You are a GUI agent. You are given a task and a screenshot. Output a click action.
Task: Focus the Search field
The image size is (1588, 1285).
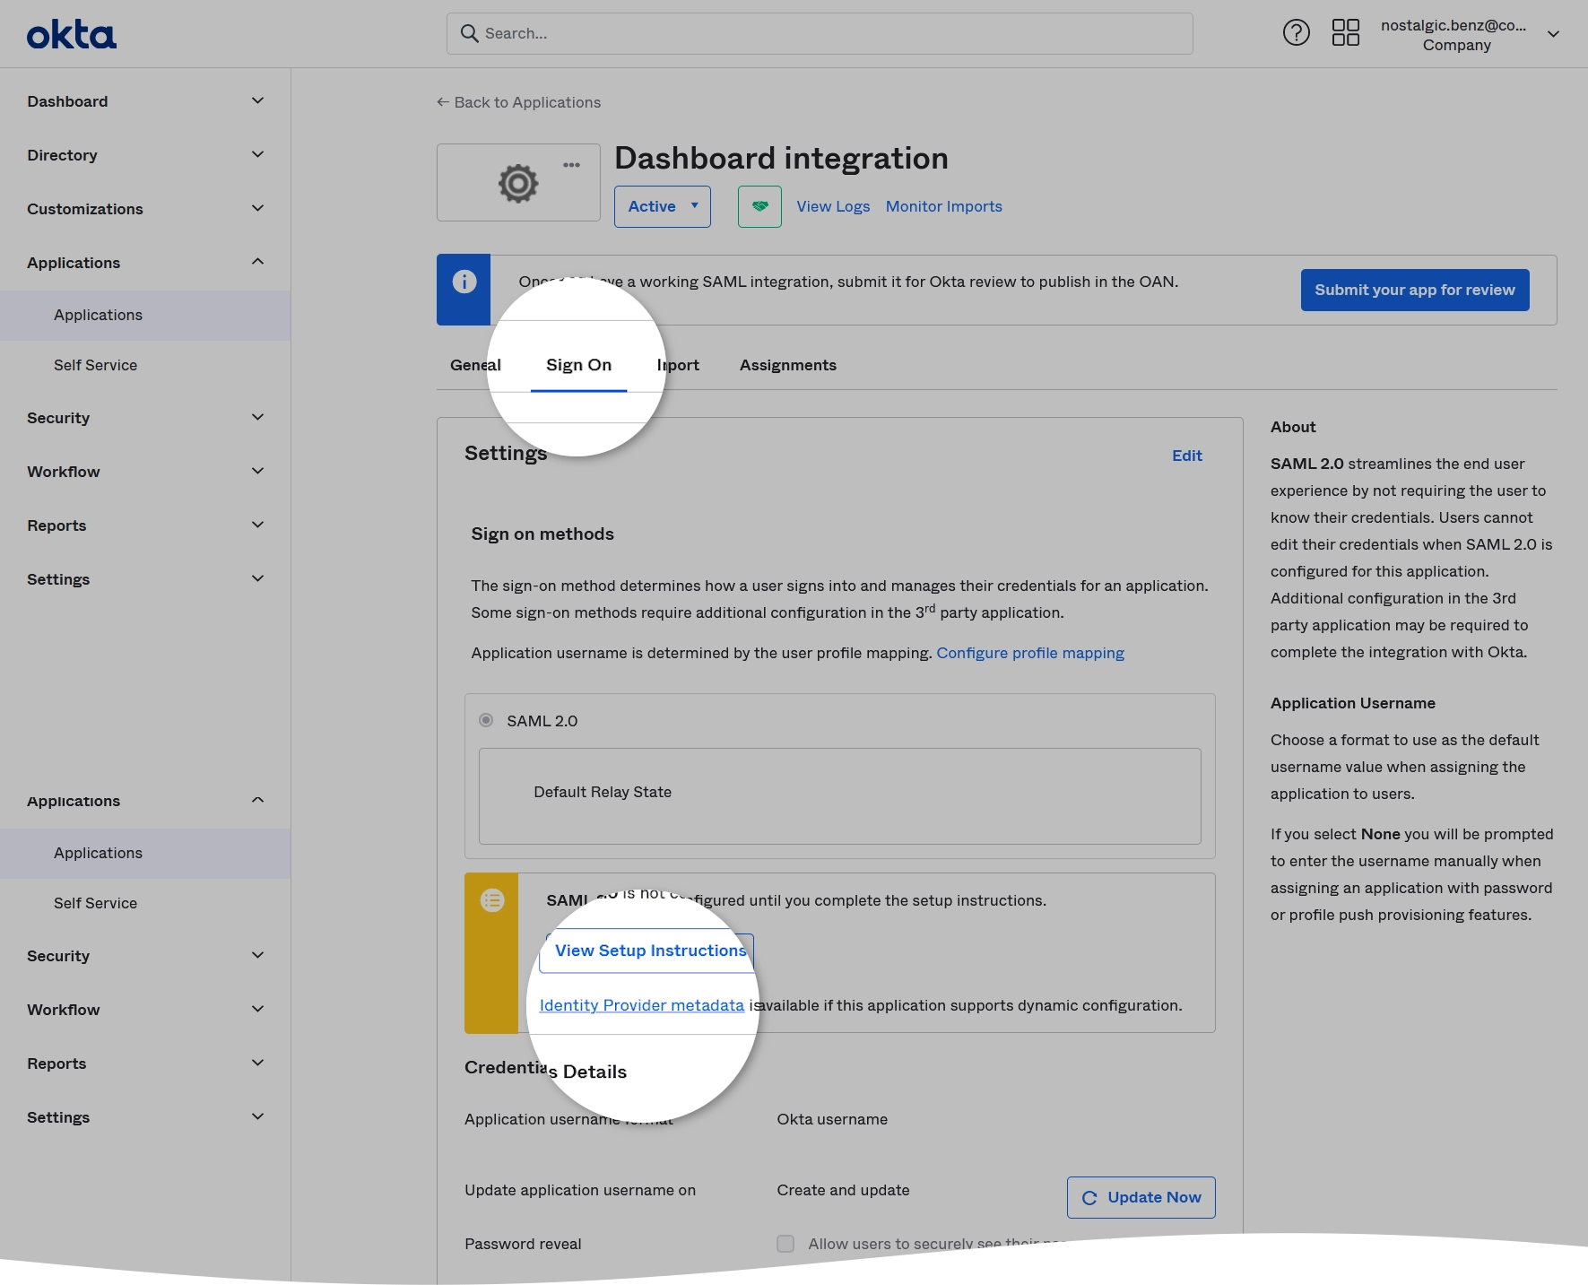(x=820, y=33)
